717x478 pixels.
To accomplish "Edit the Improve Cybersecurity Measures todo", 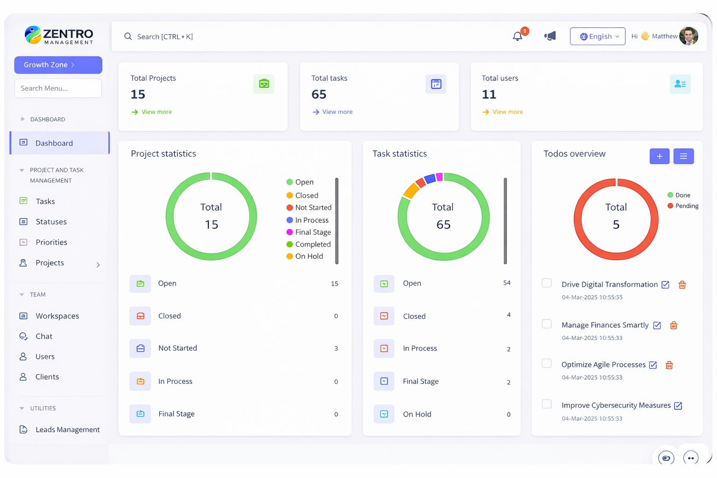I will click(678, 406).
